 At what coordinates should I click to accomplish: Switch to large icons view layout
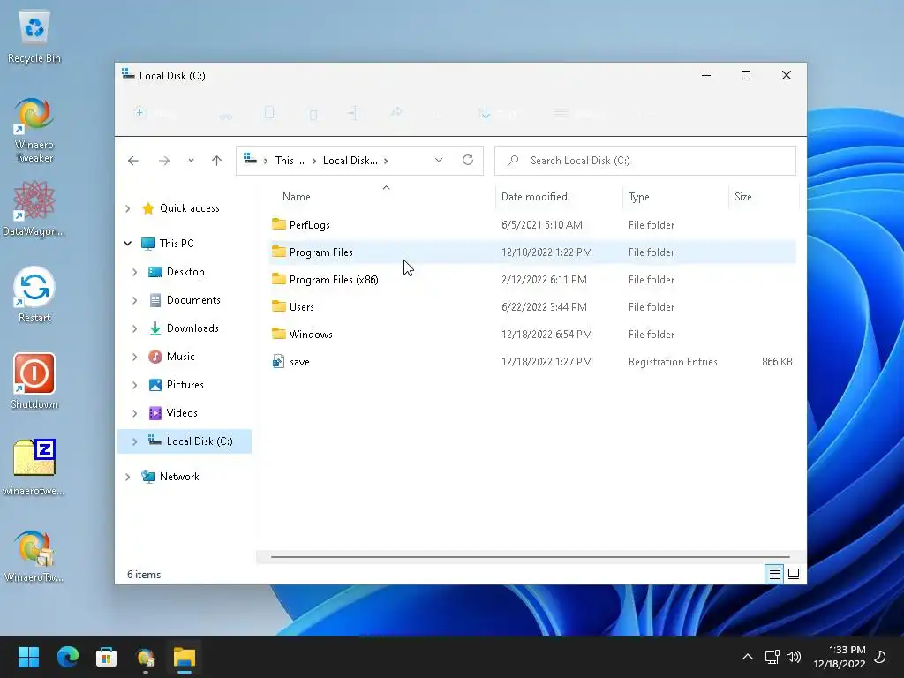tap(794, 574)
